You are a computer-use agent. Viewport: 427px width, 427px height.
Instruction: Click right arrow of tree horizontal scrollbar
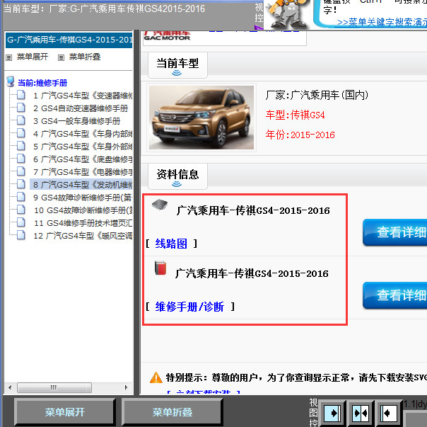pos(126,387)
